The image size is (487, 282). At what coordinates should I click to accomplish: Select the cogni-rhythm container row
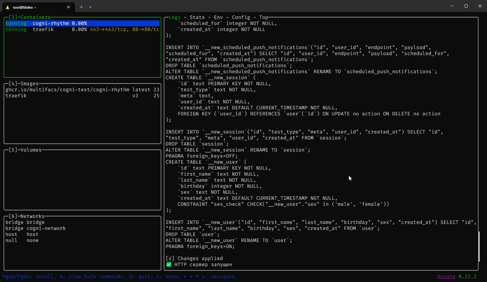[x=82, y=23]
